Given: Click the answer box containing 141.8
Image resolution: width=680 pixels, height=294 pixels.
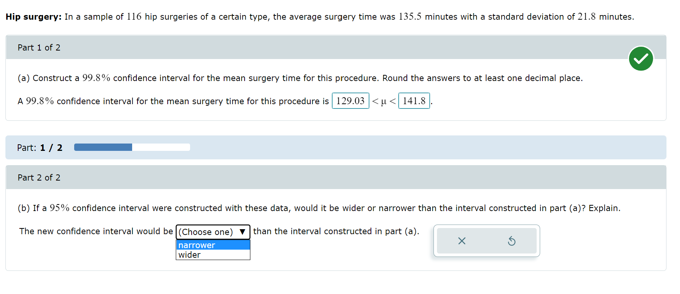Looking at the screenshot, I should click(414, 101).
